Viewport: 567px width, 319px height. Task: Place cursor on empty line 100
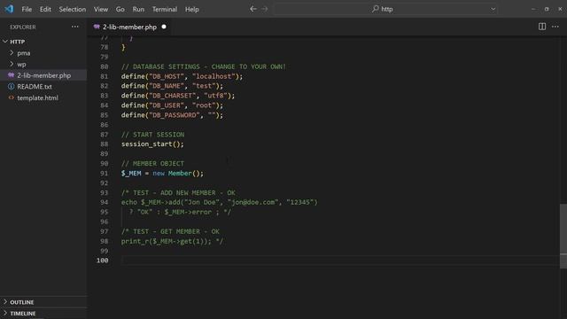click(x=340, y=261)
